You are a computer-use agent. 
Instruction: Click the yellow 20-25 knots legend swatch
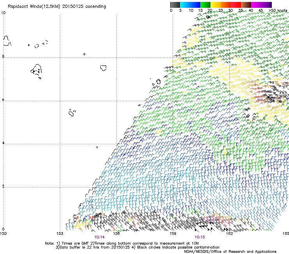[216, 5]
